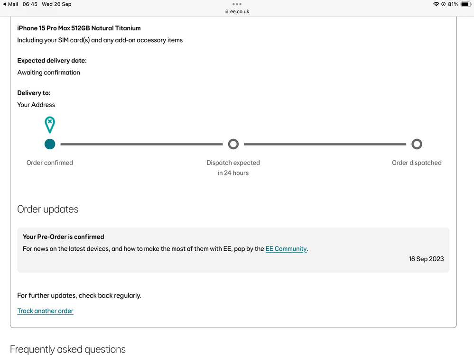Select the Order dispatched step circle
Screen dimensions: 474x355
[x=417, y=144]
